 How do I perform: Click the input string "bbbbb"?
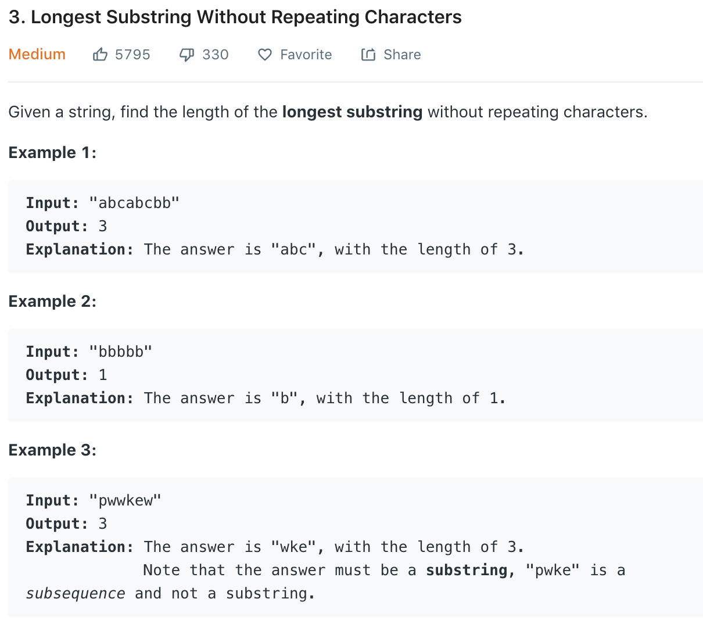pyautogui.click(x=121, y=352)
